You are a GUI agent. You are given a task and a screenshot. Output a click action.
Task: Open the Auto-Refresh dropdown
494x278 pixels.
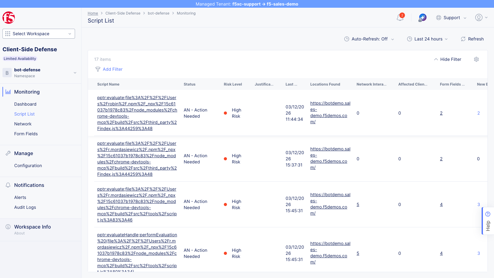click(369, 39)
